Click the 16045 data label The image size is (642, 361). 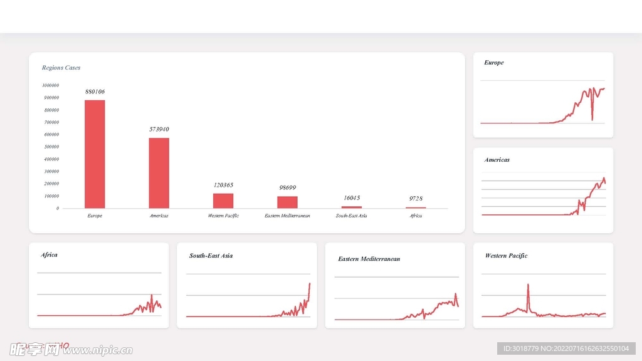351,197
